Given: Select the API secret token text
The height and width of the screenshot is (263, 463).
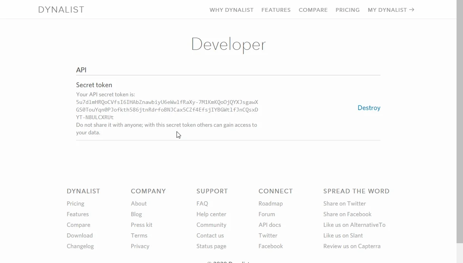Looking at the screenshot, I should (x=167, y=110).
